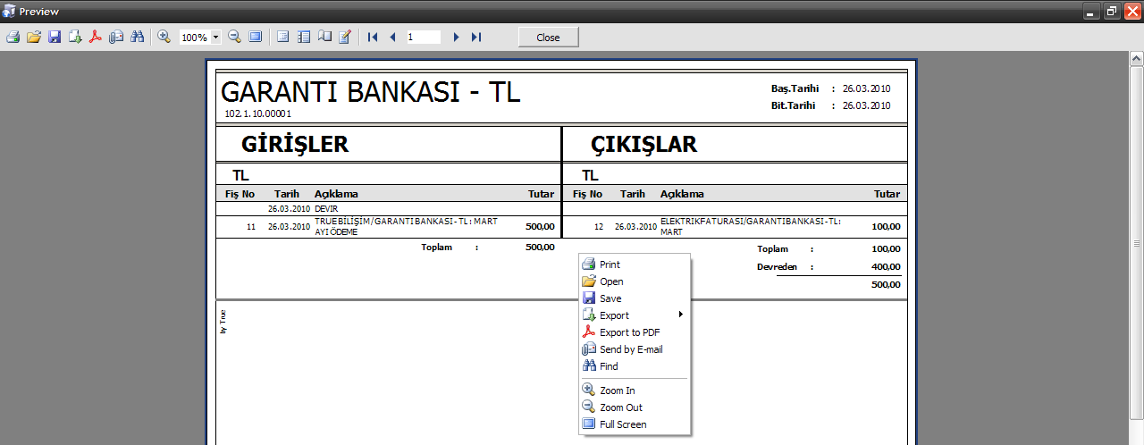Screen dimensions: 1144x445
Task: Go to the next page arrow
Action: 456,37
